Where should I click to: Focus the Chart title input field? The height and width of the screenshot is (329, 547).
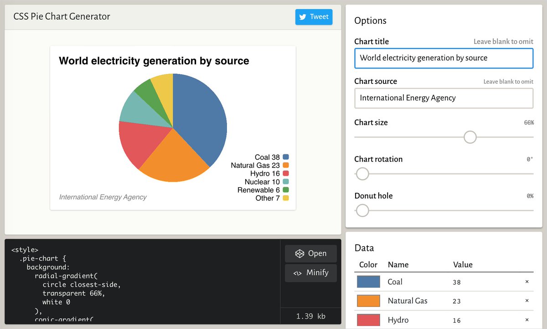point(444,58)
